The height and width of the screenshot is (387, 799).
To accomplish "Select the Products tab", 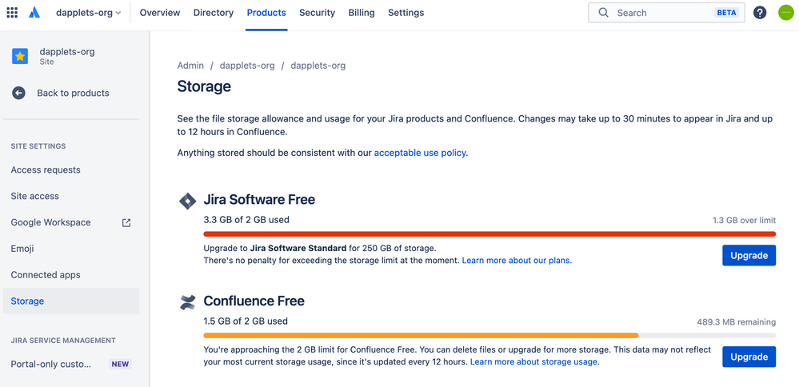I will click(266, 13).
